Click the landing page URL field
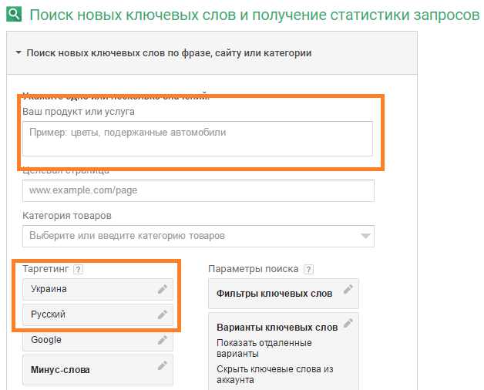 pos(199,190)
